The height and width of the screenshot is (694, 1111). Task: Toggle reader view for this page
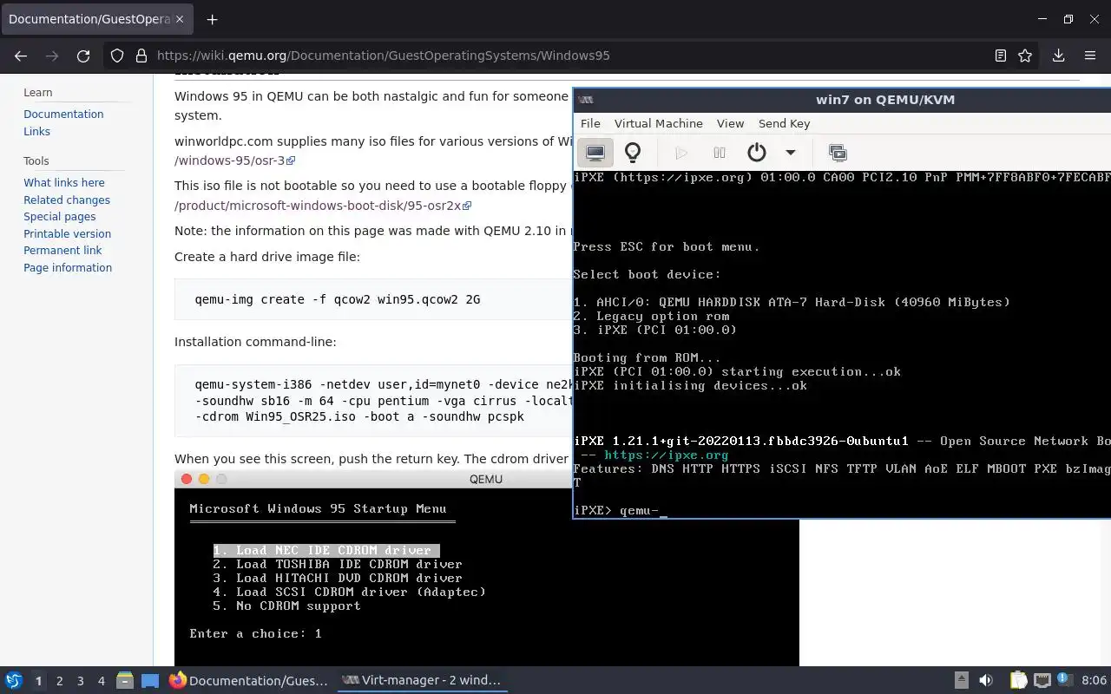click(x=1000, y=56)
